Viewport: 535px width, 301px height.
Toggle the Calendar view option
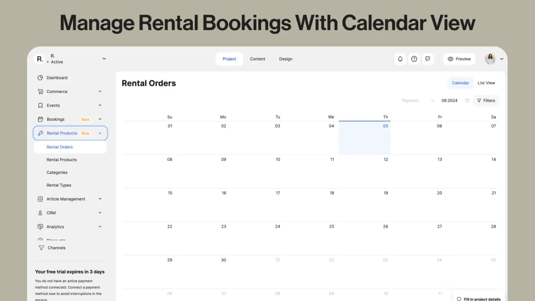click(460, 83)
